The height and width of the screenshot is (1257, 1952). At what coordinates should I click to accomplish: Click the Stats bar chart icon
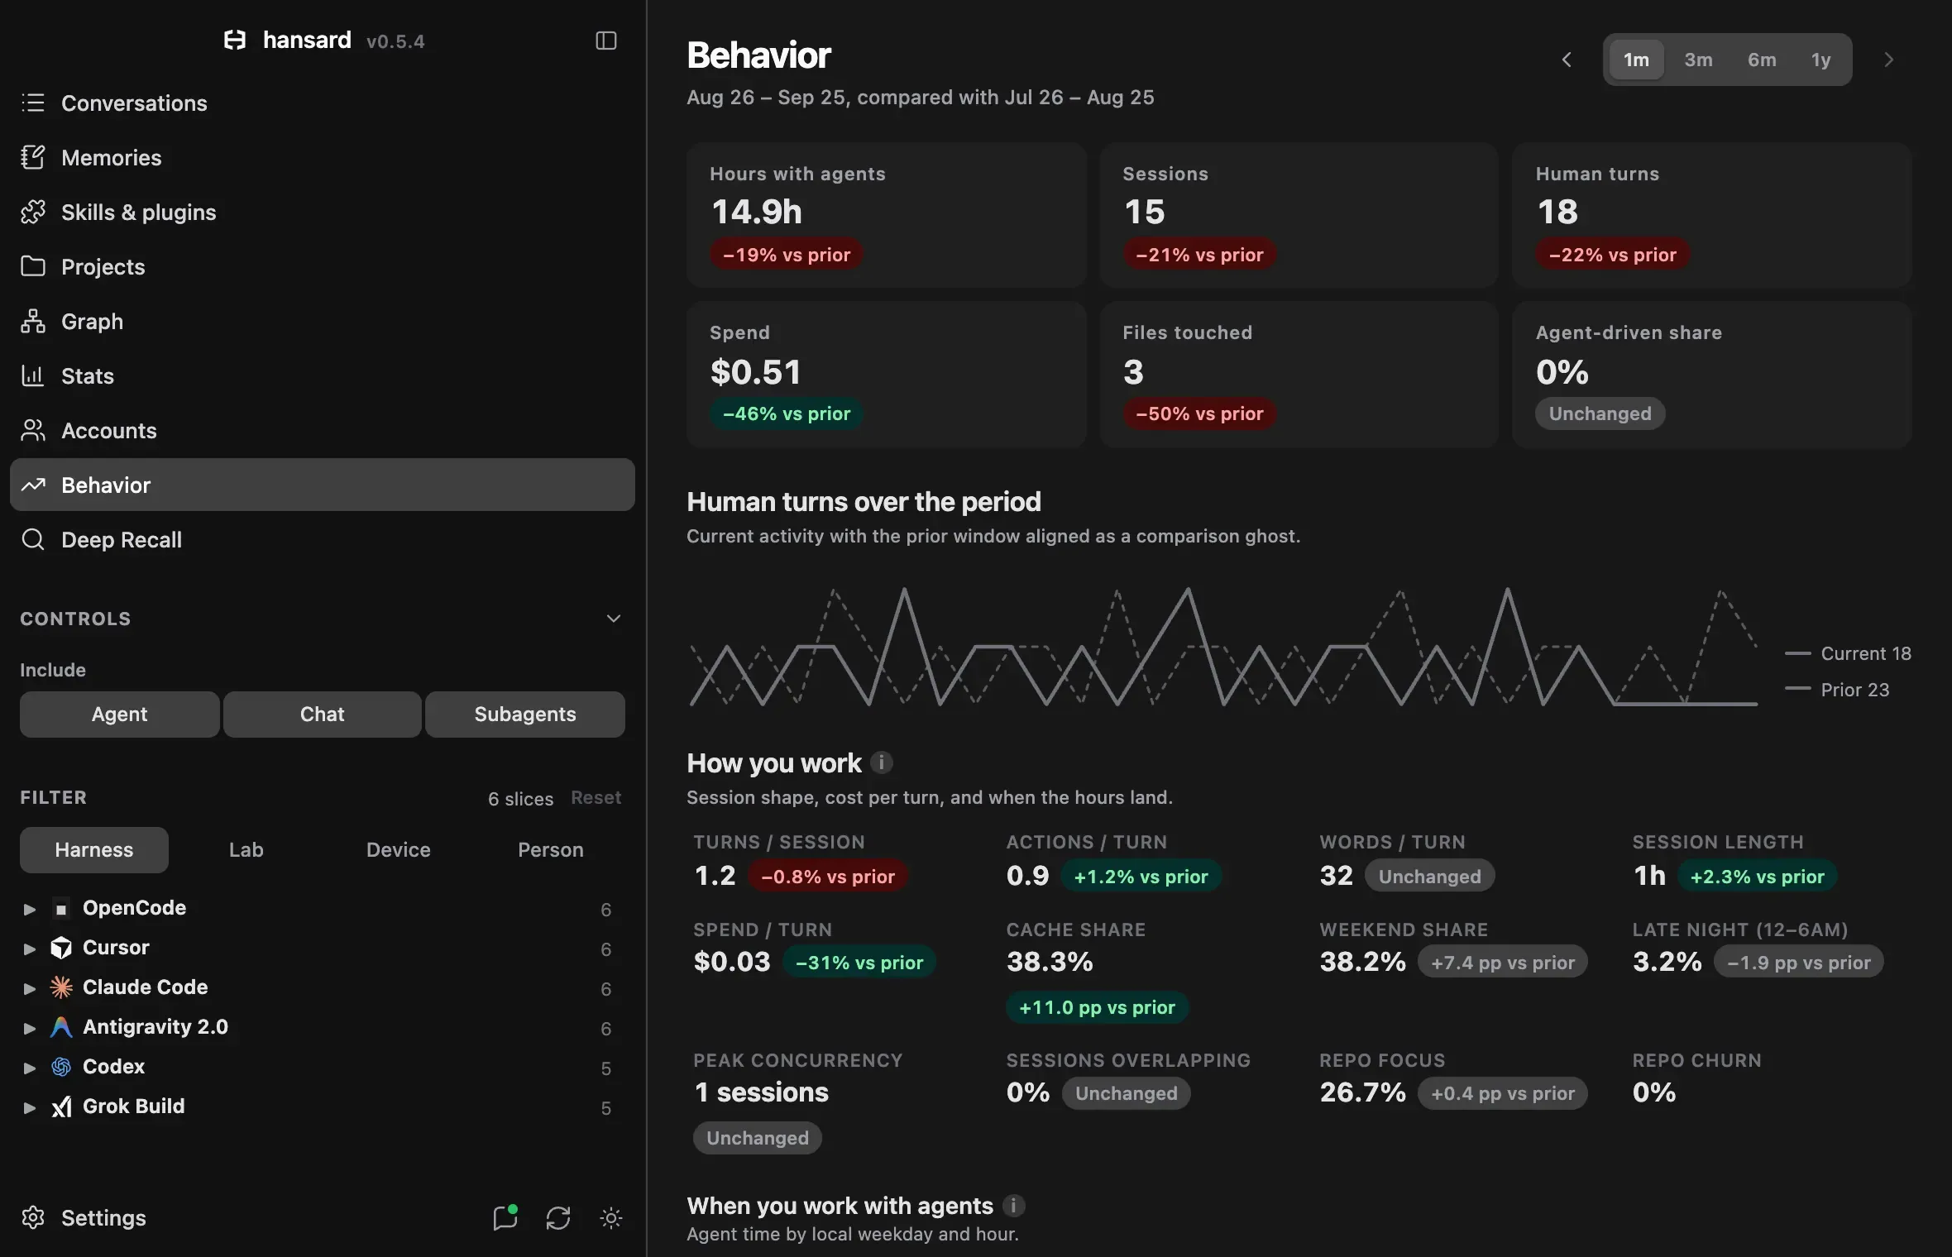click(33, 375)
